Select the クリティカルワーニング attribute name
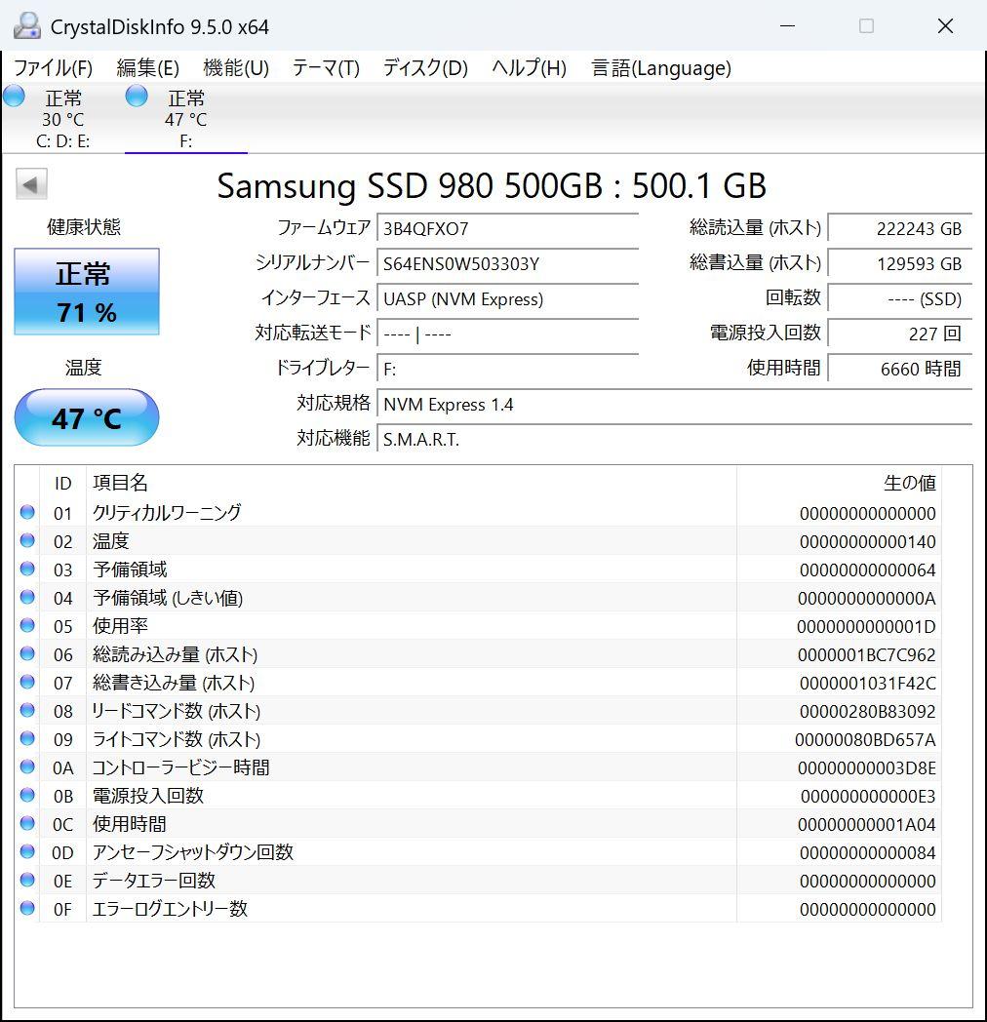Viewport: 987px width, 1022px height. [x=167, y=513]
